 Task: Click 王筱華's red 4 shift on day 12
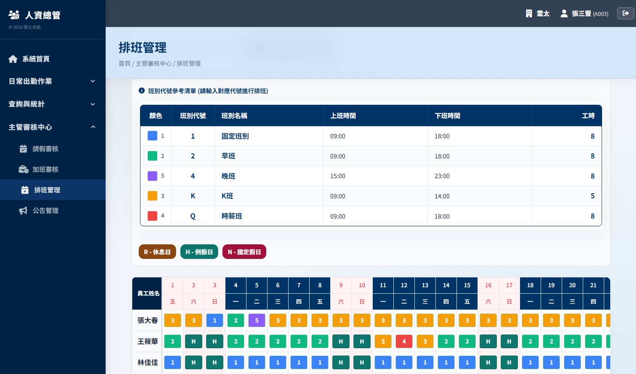pyautogui.click(x=404, y=341)
